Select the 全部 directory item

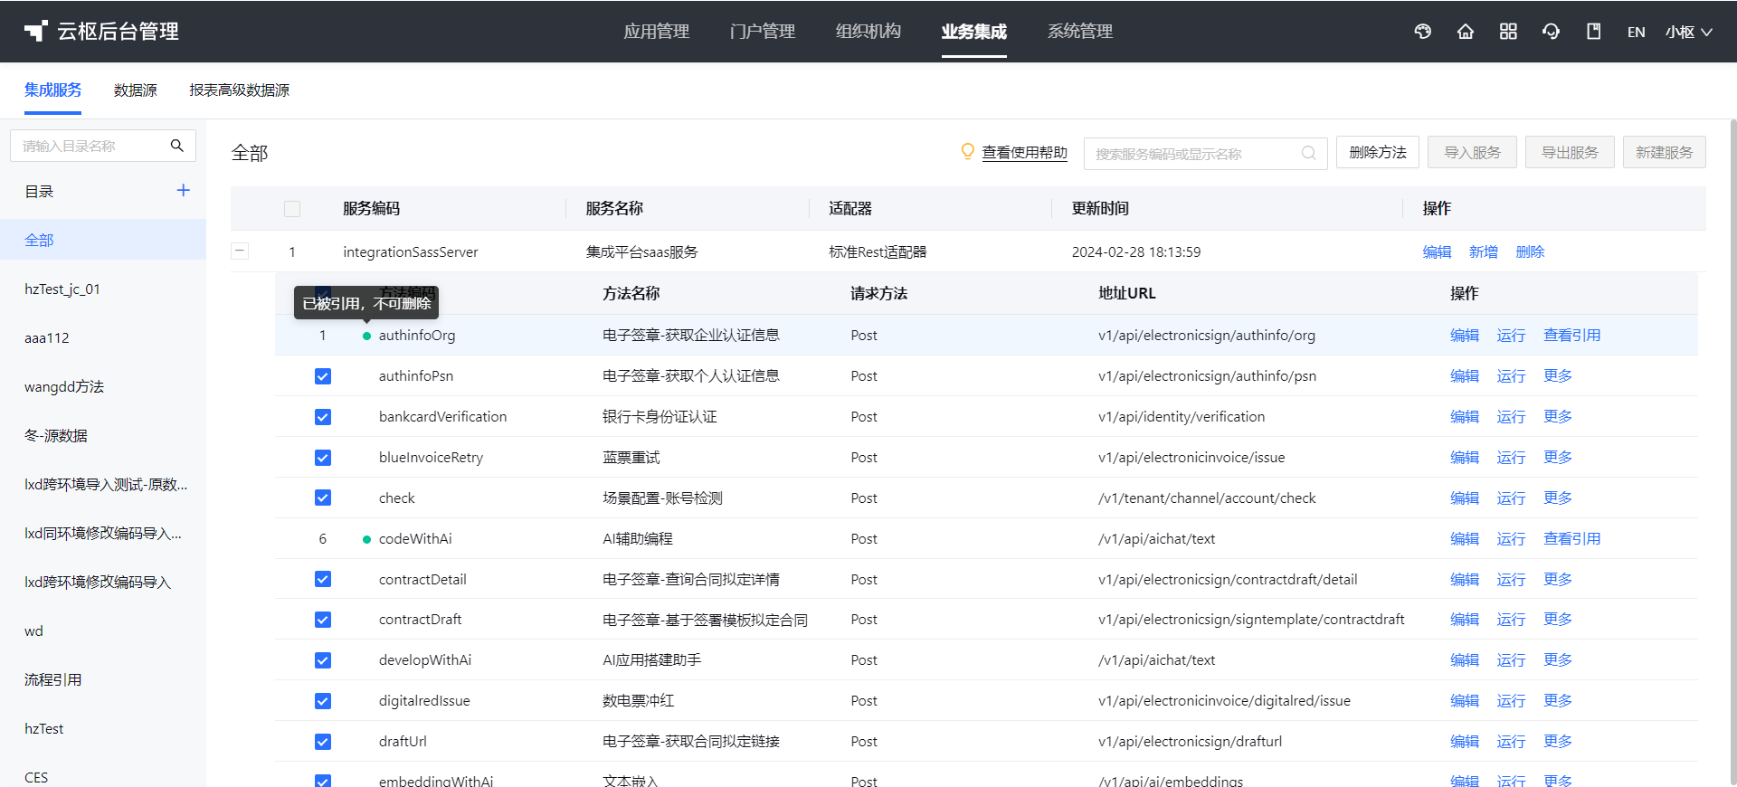tap(103, 240)
